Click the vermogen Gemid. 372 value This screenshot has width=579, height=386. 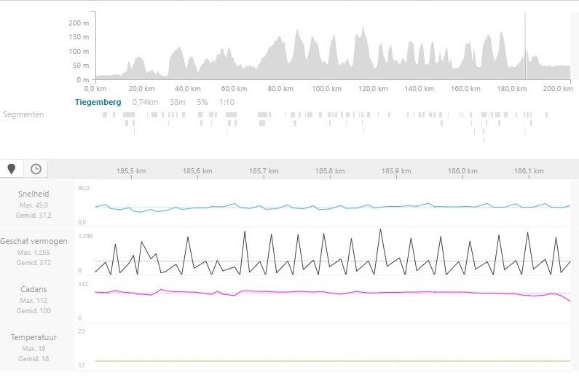[34, 263]
